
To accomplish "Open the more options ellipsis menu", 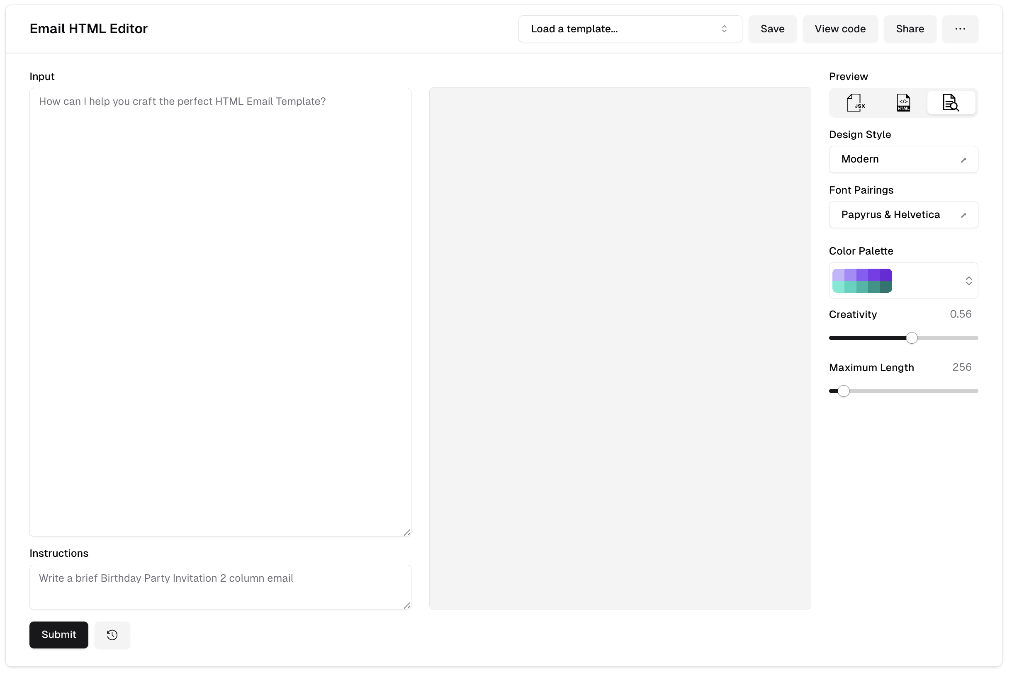I will tap(960, 29).
